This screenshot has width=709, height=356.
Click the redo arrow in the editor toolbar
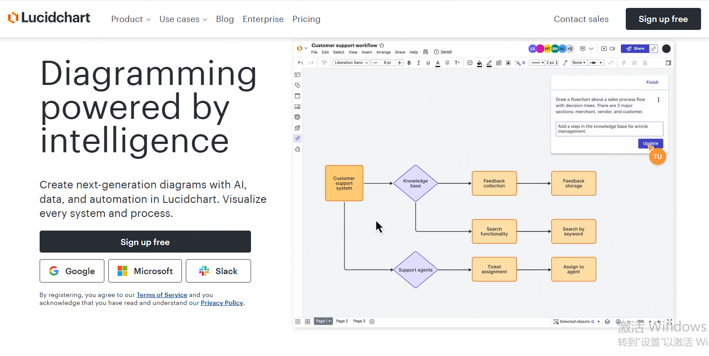(311, 63)
